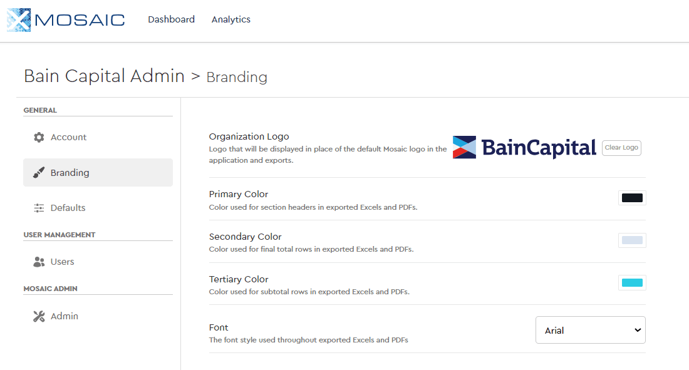Screen dimensions: 689x370
Task: Click the Mosaic logo icon
Action: 19,20
